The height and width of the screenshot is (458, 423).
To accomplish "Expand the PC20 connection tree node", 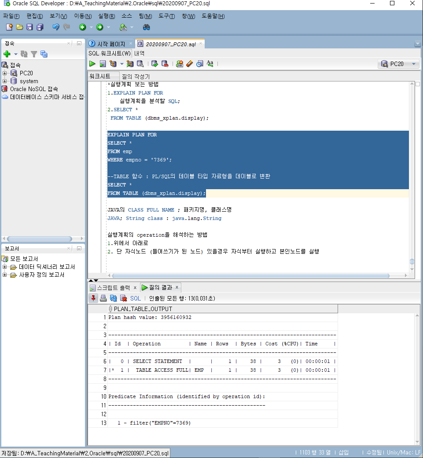I will [5, 73].
